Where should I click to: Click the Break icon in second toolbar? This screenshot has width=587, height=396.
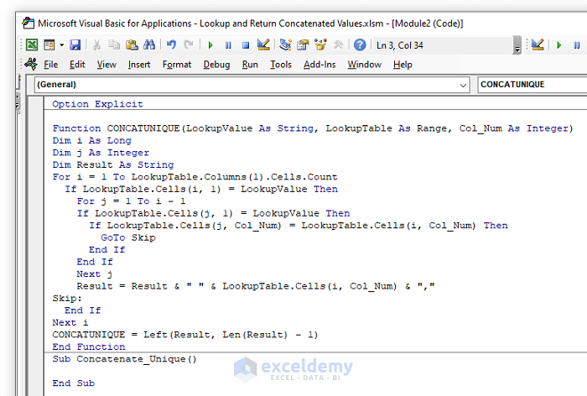577,45
